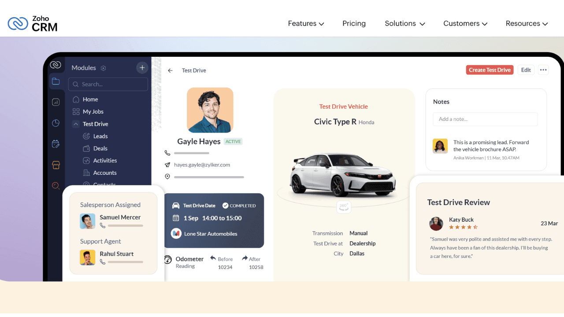
Task: Open the calendar icon in sidebar
Action: coord(56,144)
